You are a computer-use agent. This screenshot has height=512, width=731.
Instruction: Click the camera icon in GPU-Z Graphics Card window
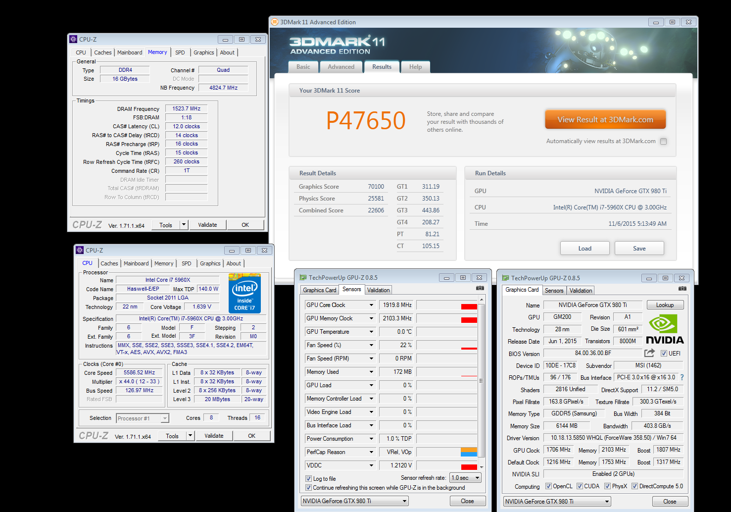682,289
